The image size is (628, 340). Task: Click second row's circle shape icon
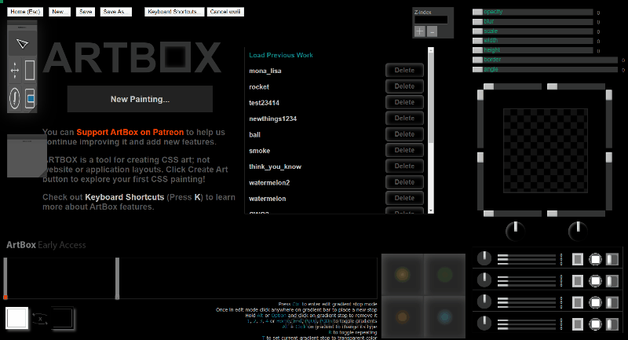(595, 281)
